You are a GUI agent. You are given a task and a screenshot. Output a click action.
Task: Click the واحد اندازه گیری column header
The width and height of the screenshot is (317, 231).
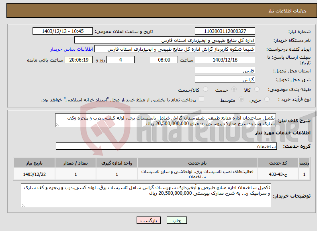[x=117, y=163]
